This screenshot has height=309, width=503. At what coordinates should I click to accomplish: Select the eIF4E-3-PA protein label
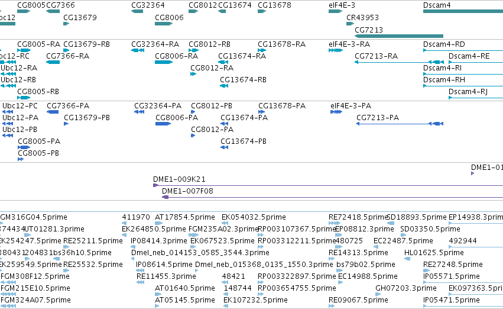351,106
